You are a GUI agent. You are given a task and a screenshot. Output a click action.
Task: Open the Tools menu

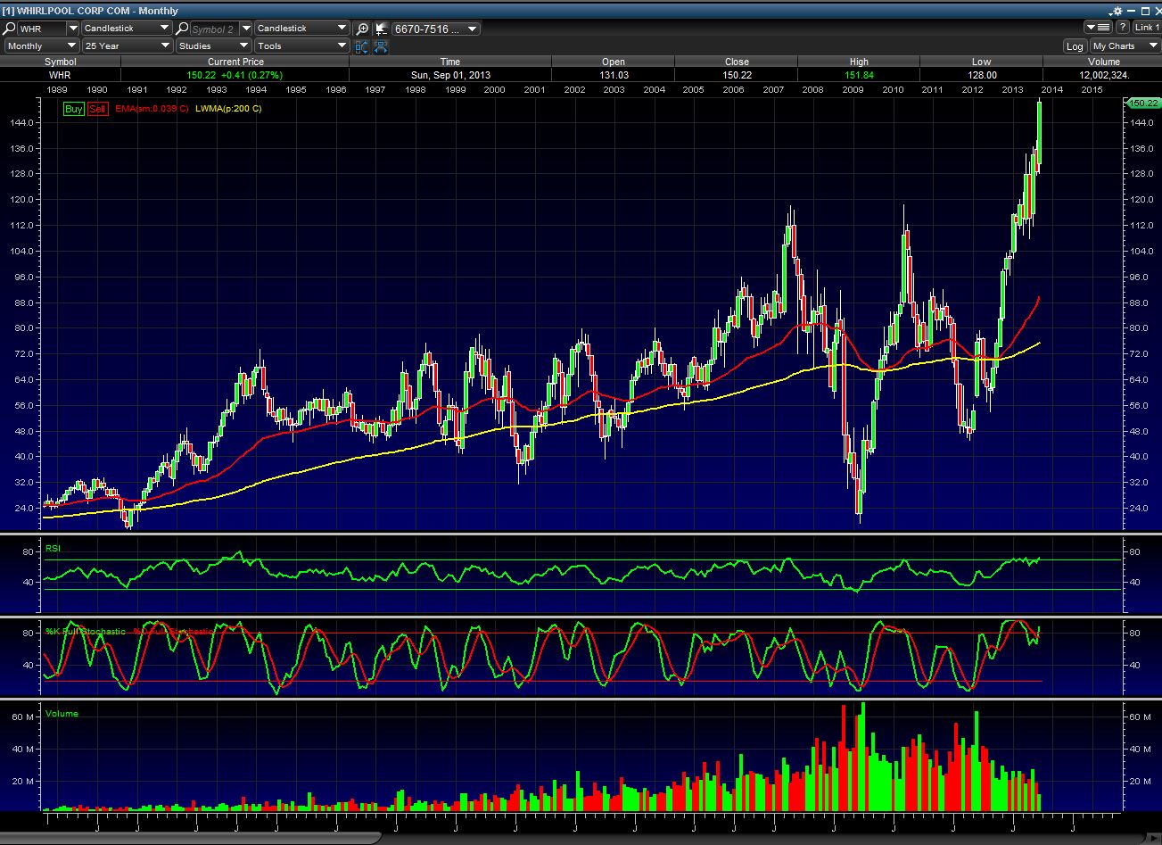[x=301, y=46]
